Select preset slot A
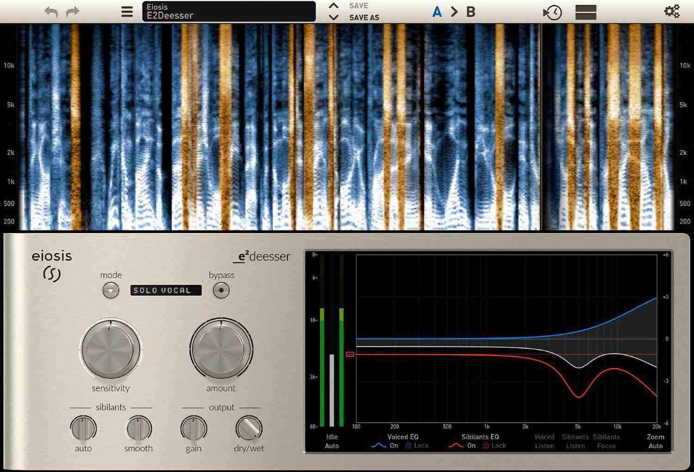 coord(437,12)
